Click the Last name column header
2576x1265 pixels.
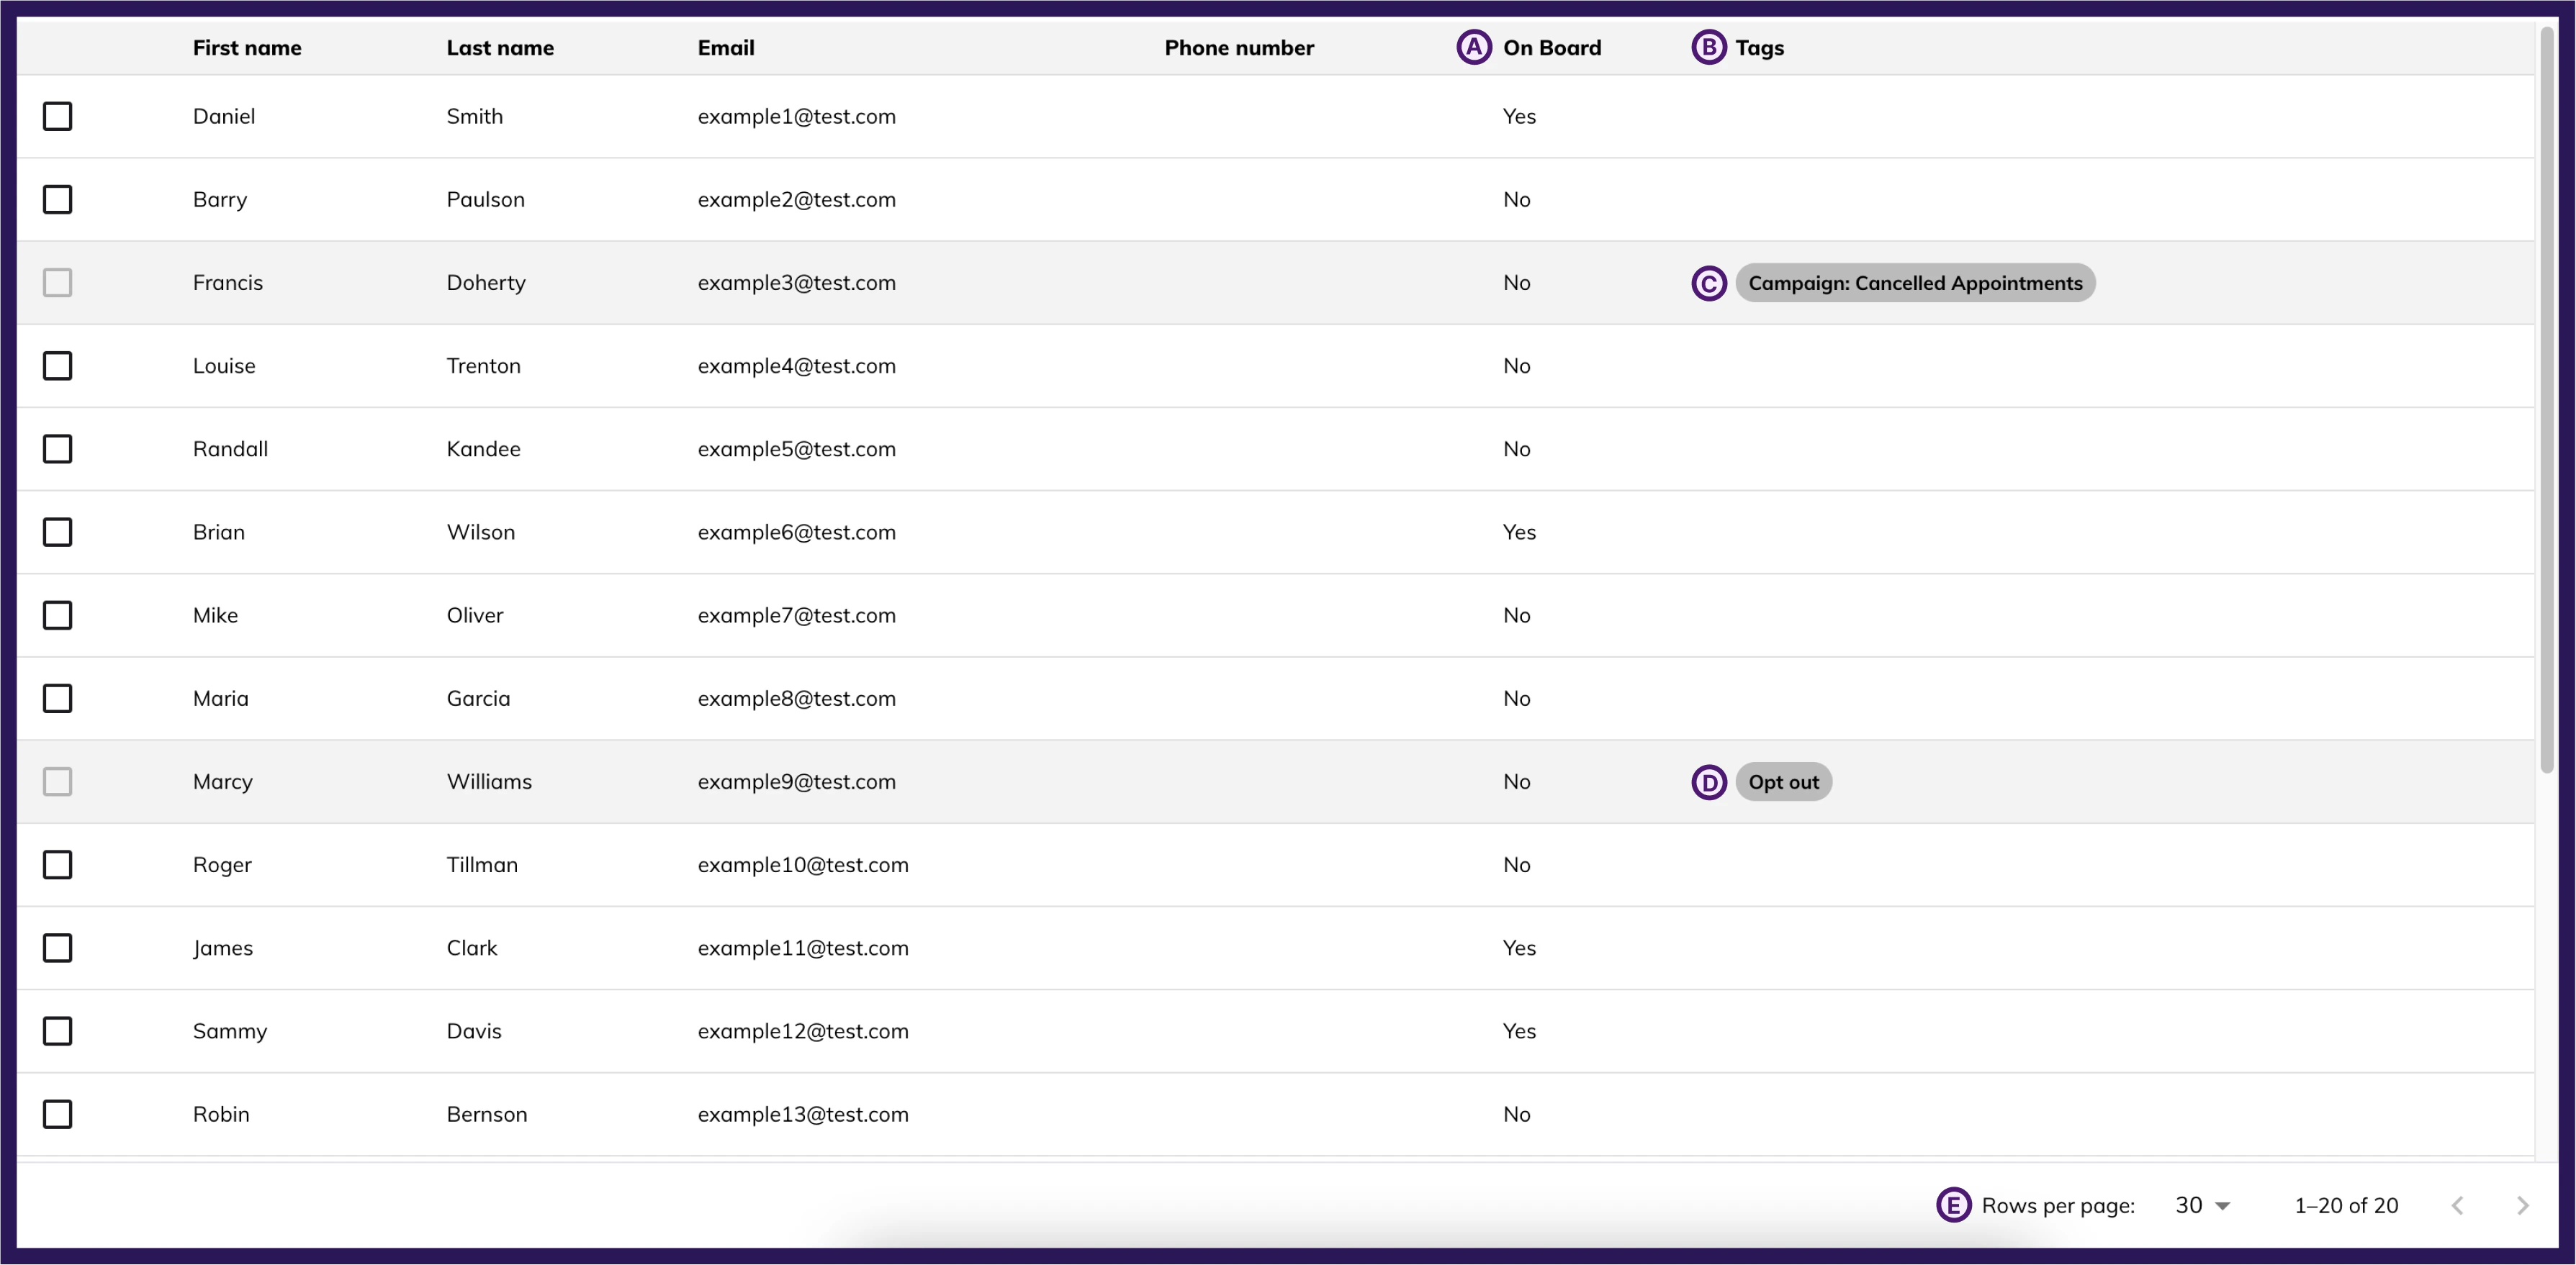click(x=500, y=48)
